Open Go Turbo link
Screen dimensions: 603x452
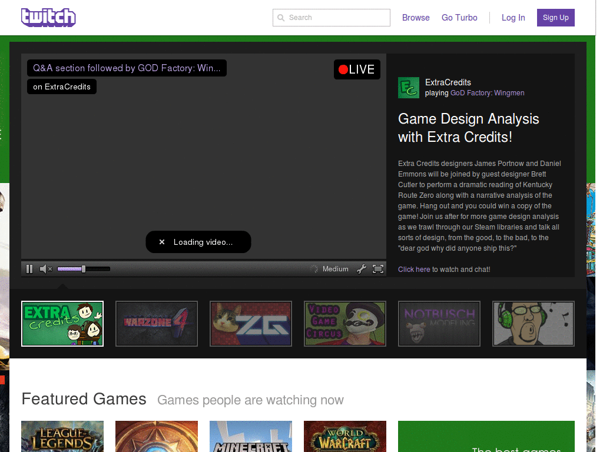(x=459, y=18)
